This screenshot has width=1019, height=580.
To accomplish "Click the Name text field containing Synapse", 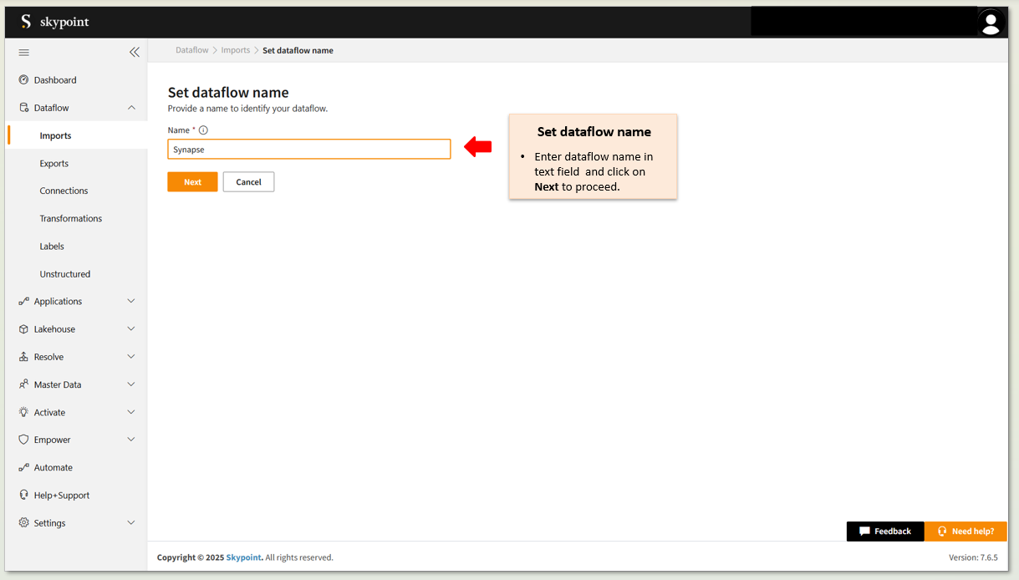I will (308, 150).
